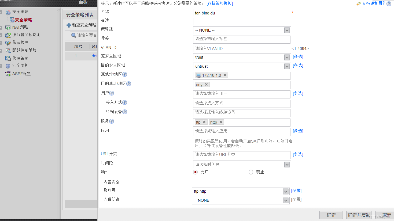Click 多选 link for URL分类
Screen dimensions: 394x221
298,154
